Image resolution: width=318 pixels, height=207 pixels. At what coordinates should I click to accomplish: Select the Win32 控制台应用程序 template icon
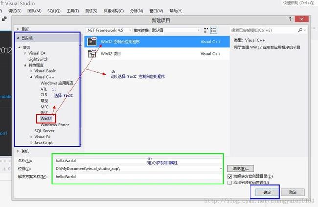[92, 42]
